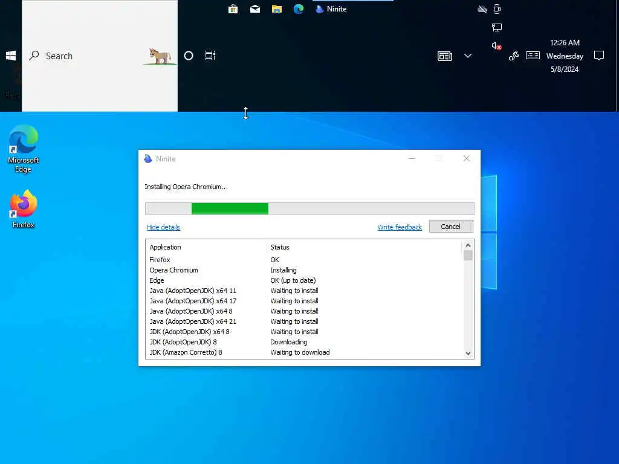Click the Installing Opera Chromium status text

tap(186, 187)
